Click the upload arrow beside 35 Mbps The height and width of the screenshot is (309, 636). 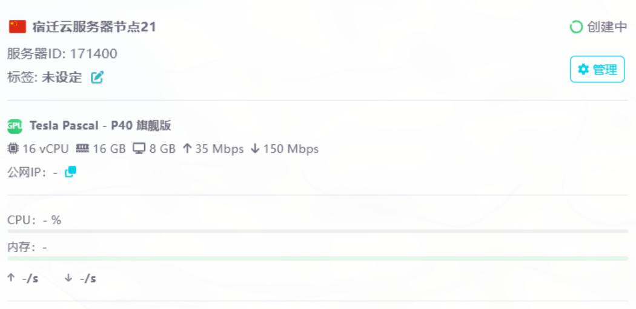pos(187,149)
